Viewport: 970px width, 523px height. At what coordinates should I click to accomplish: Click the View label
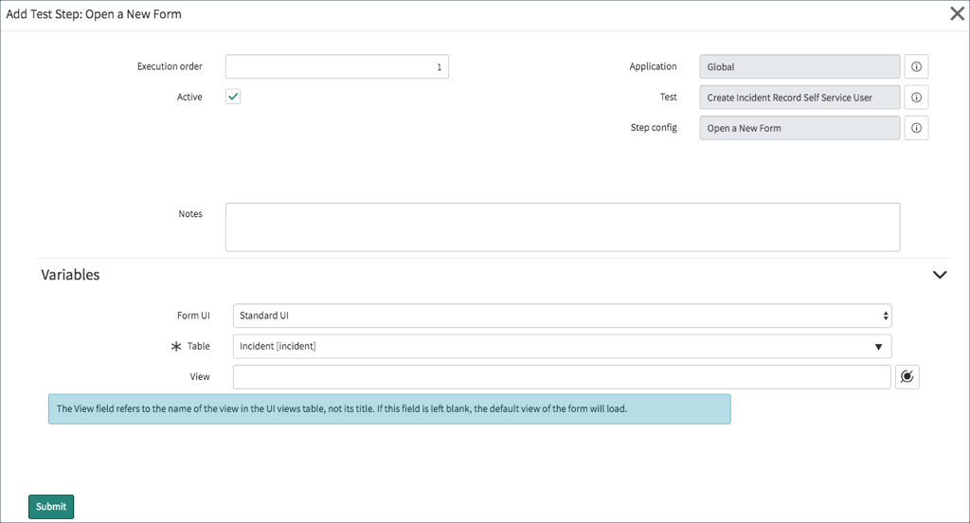[x=199, y=377]
